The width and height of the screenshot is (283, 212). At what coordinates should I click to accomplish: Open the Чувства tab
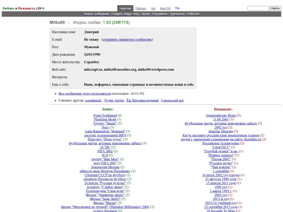pyautogui.click(x=125, y=8)
